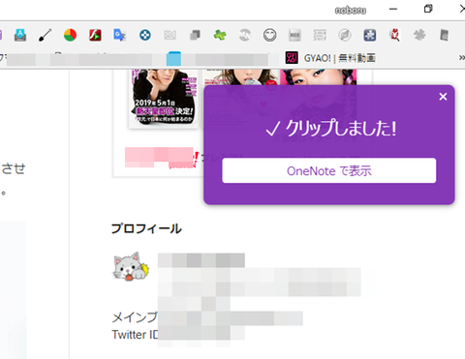Click the Twitter ID label text
This screenshot has height=359, width=465.
(135, 335)
